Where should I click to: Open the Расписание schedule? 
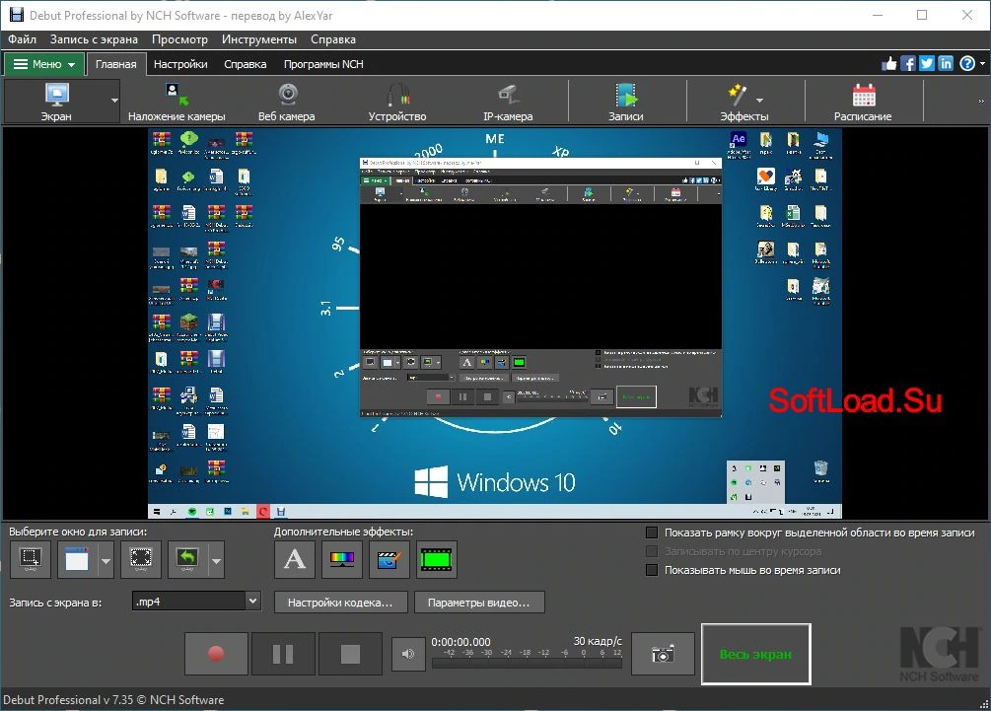(x=863, y=102)
